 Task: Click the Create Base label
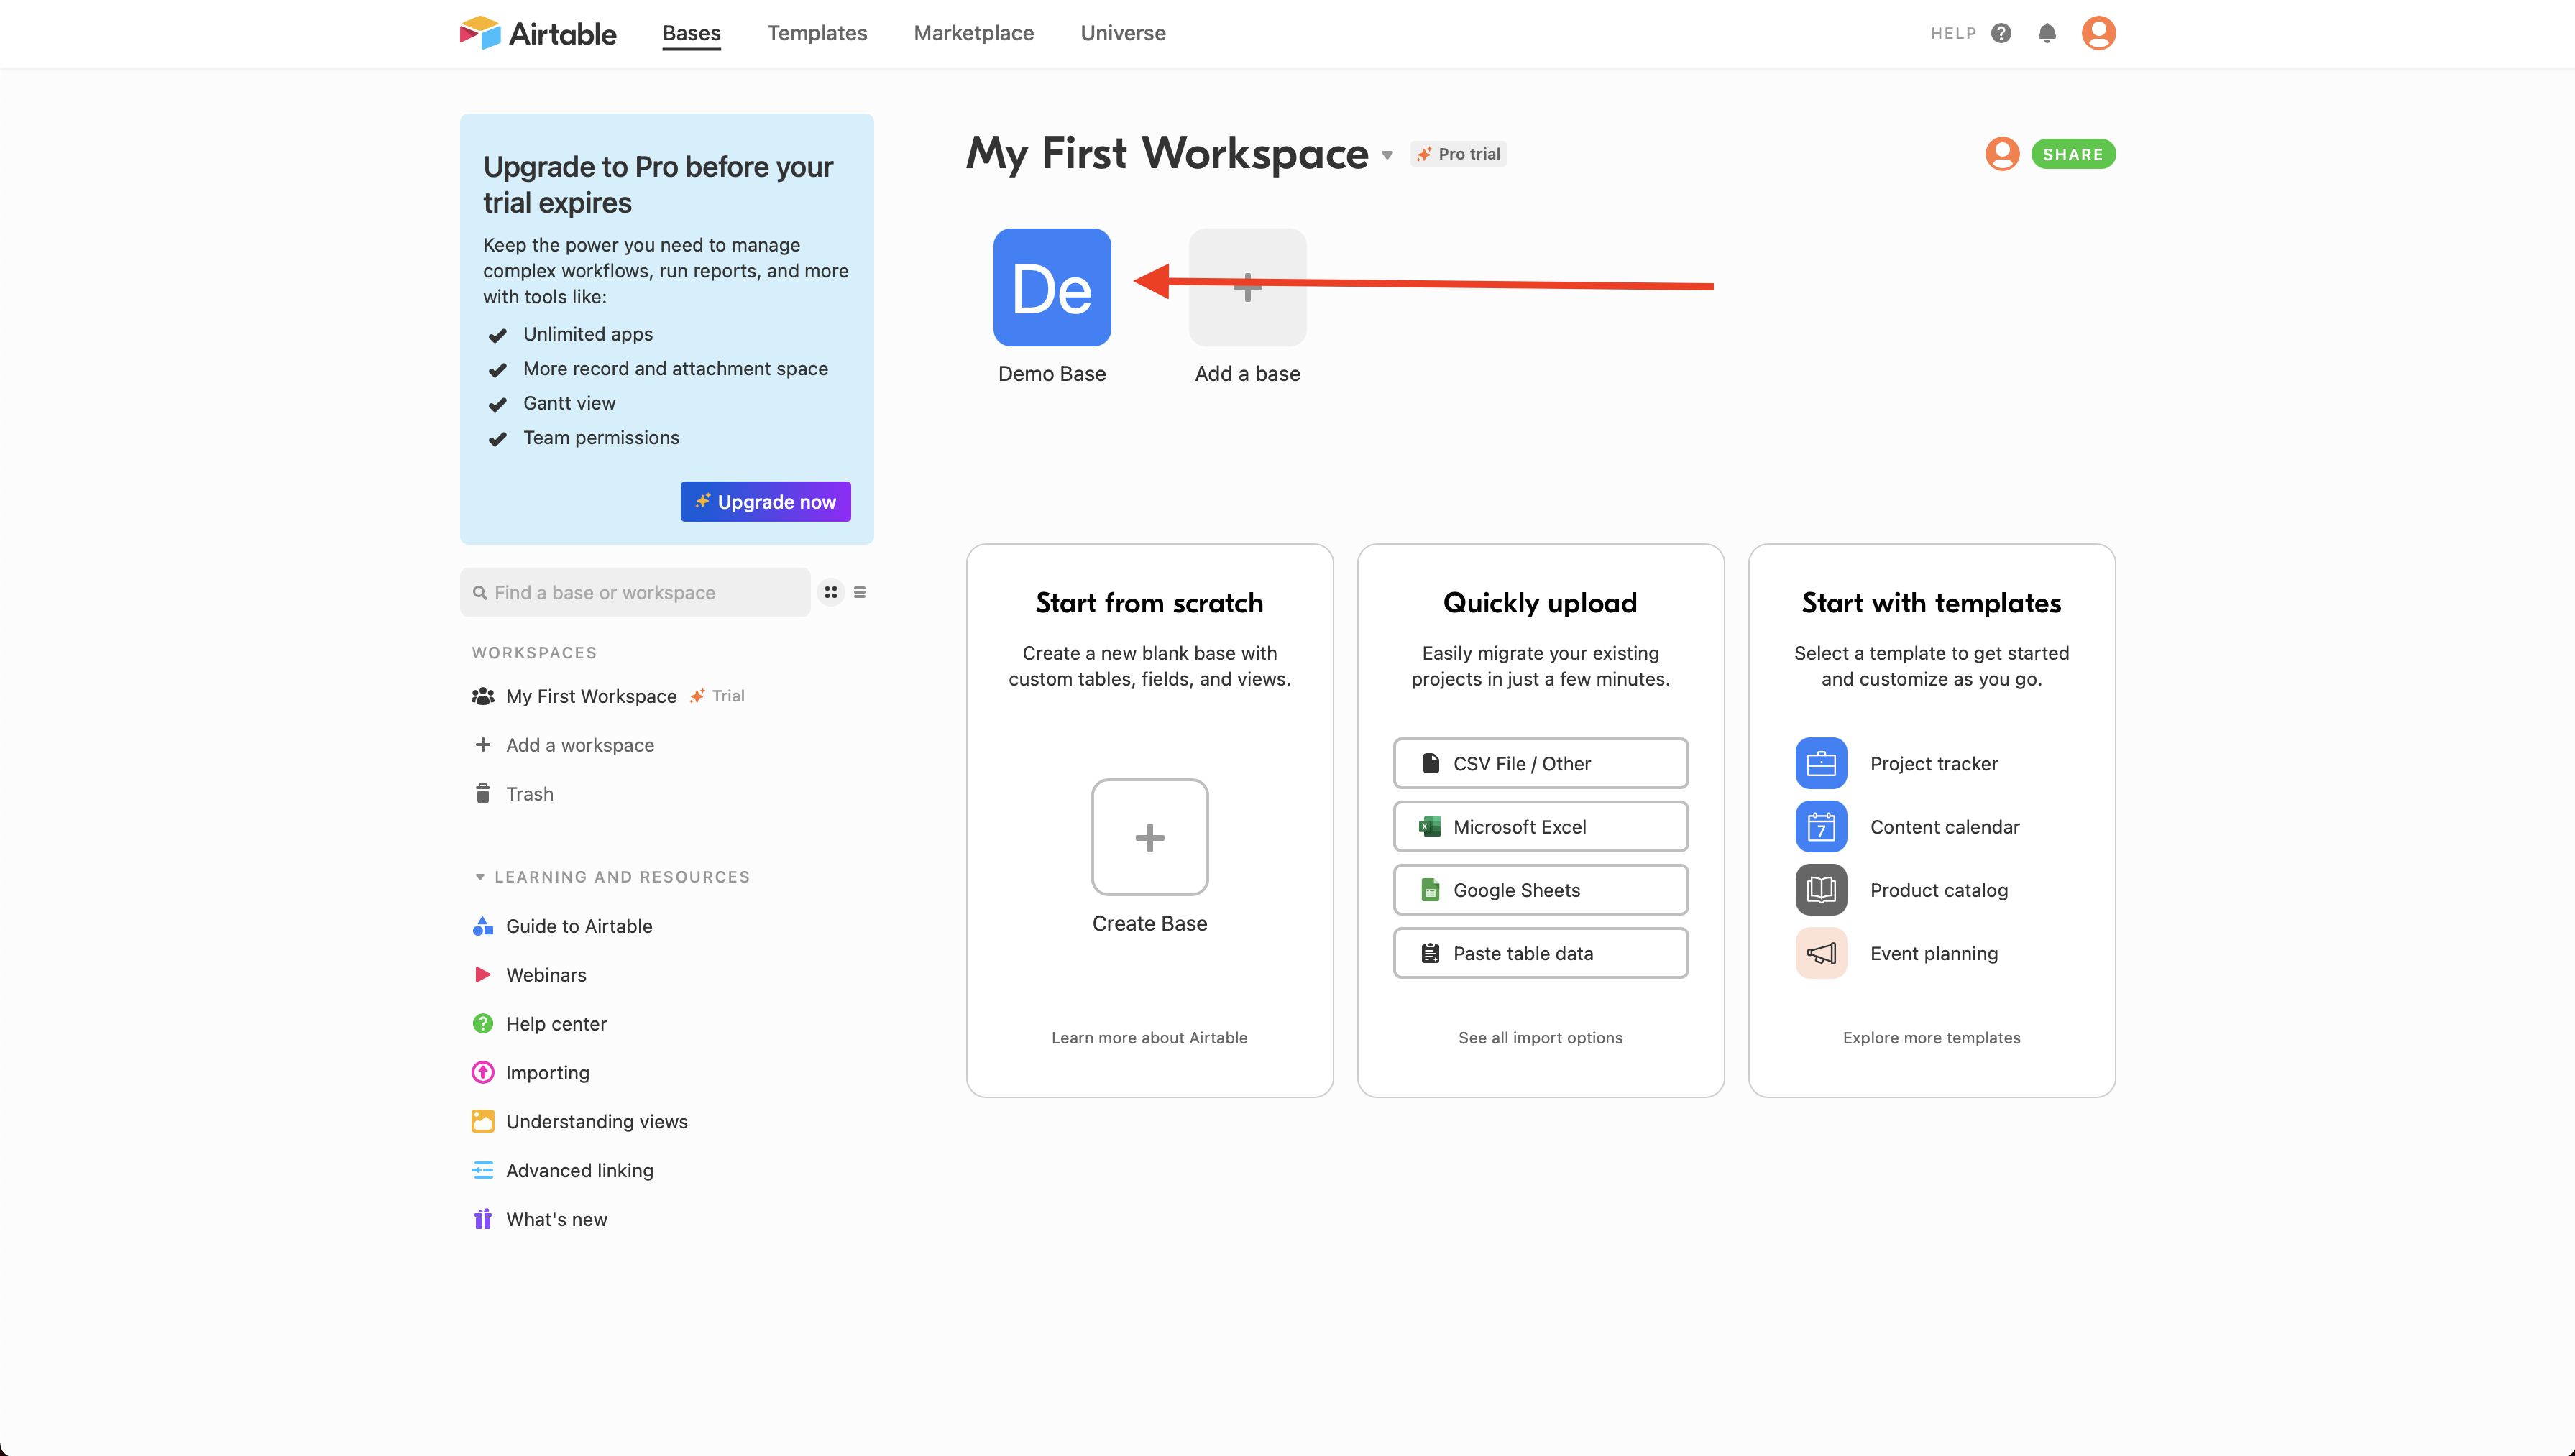tap(1150, 924)
